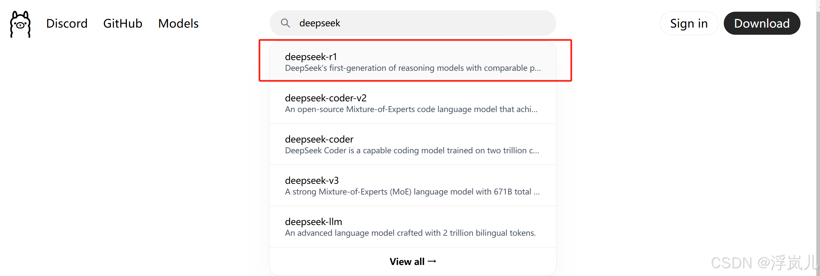Screen dimensions: 820x276
Task: Select the deepseek-coder-v2 result
Action: (x=413, y=103)
